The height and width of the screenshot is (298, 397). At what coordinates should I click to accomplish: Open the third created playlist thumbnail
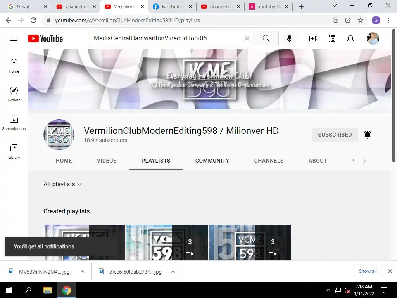[x=250, y=243]
